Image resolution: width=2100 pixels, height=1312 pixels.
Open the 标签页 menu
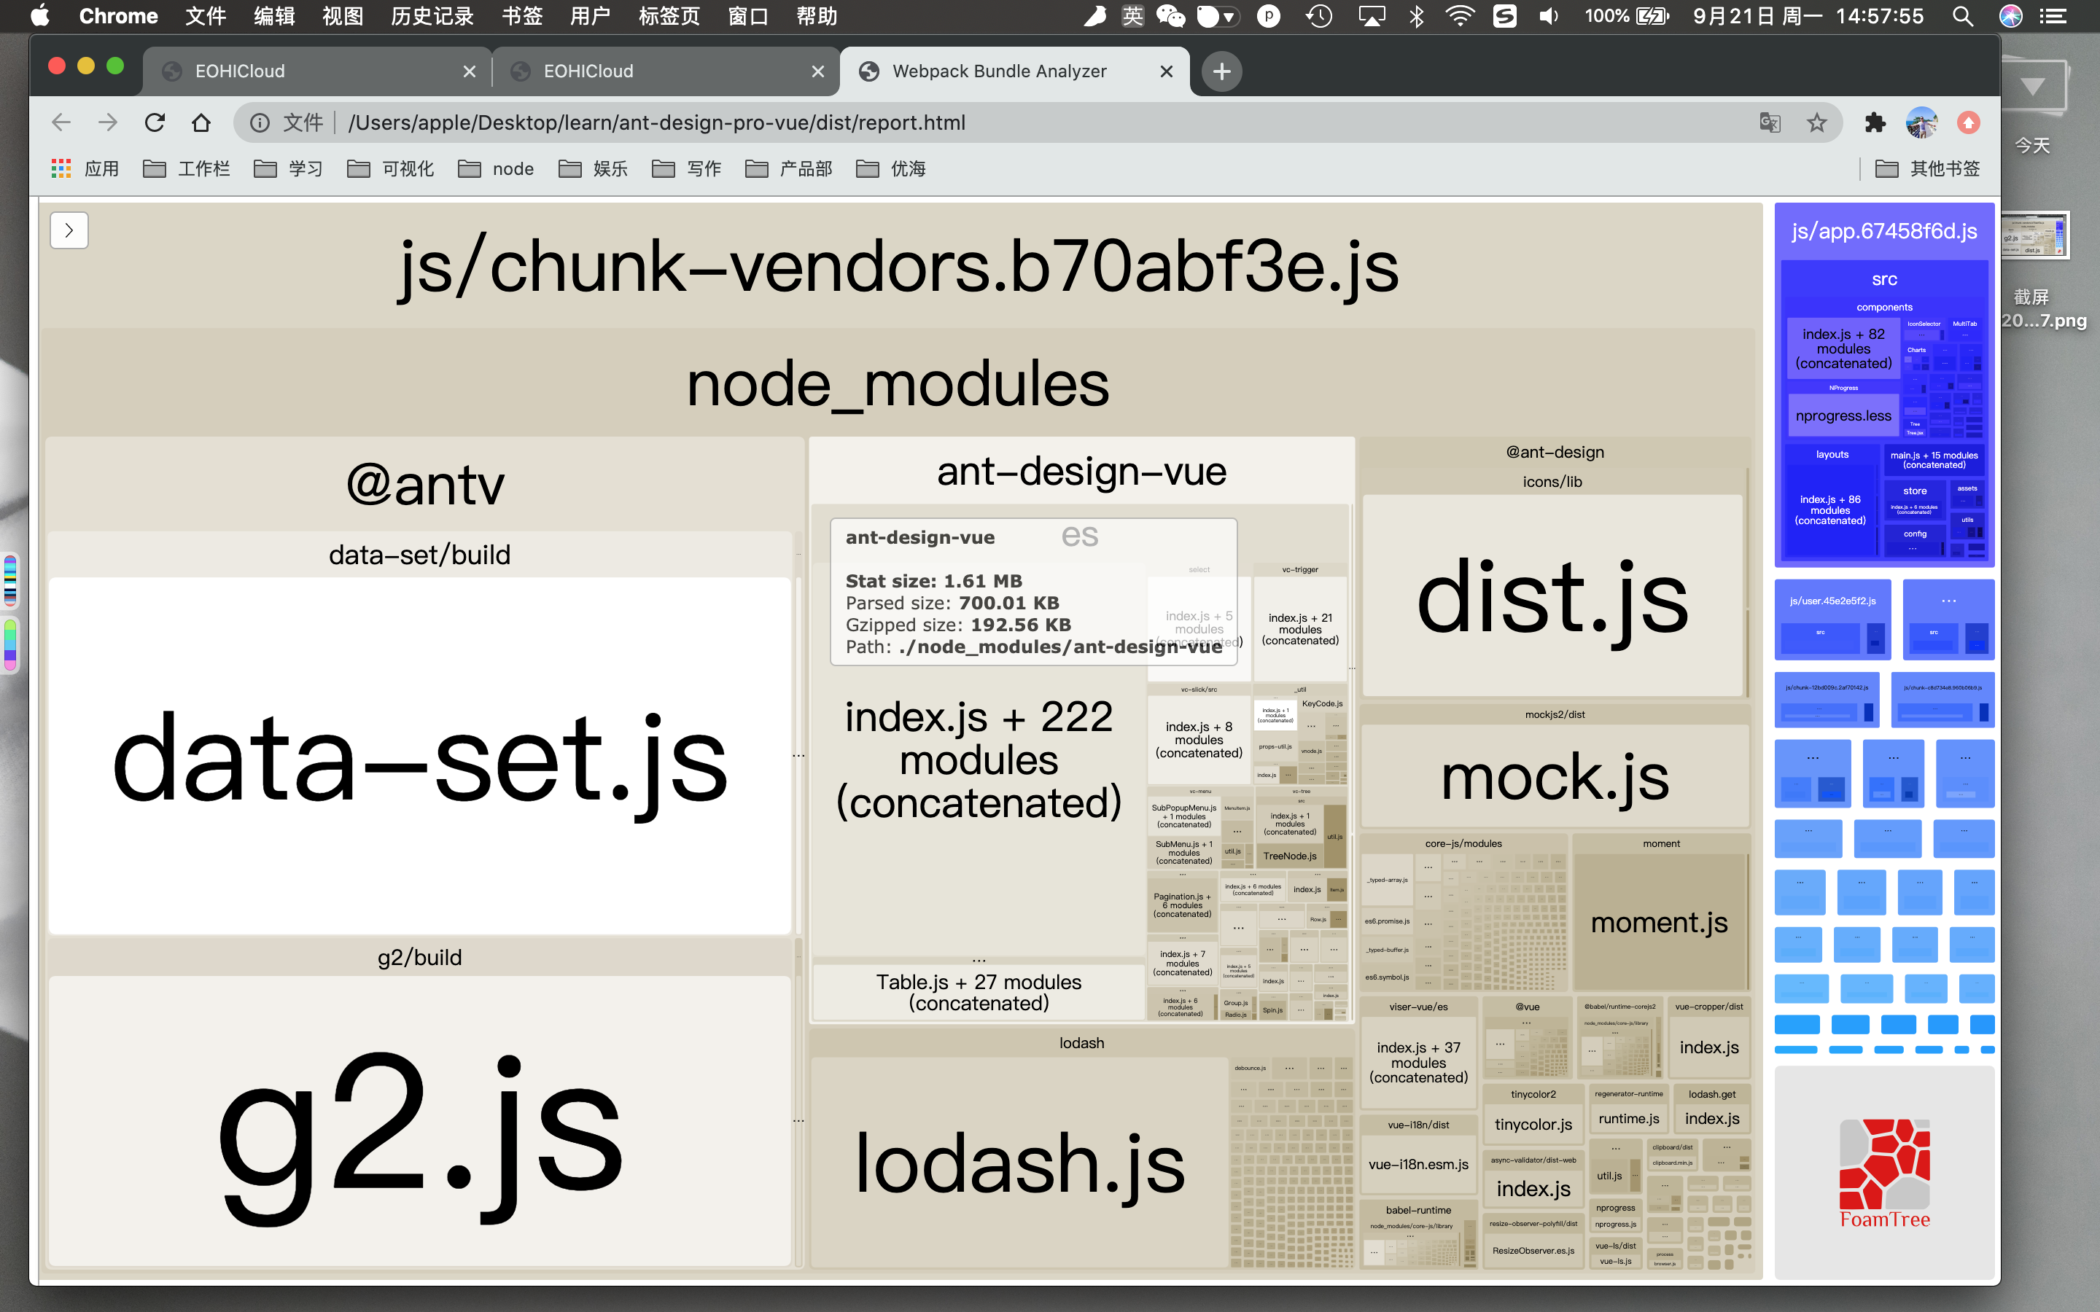pos(669,15)
